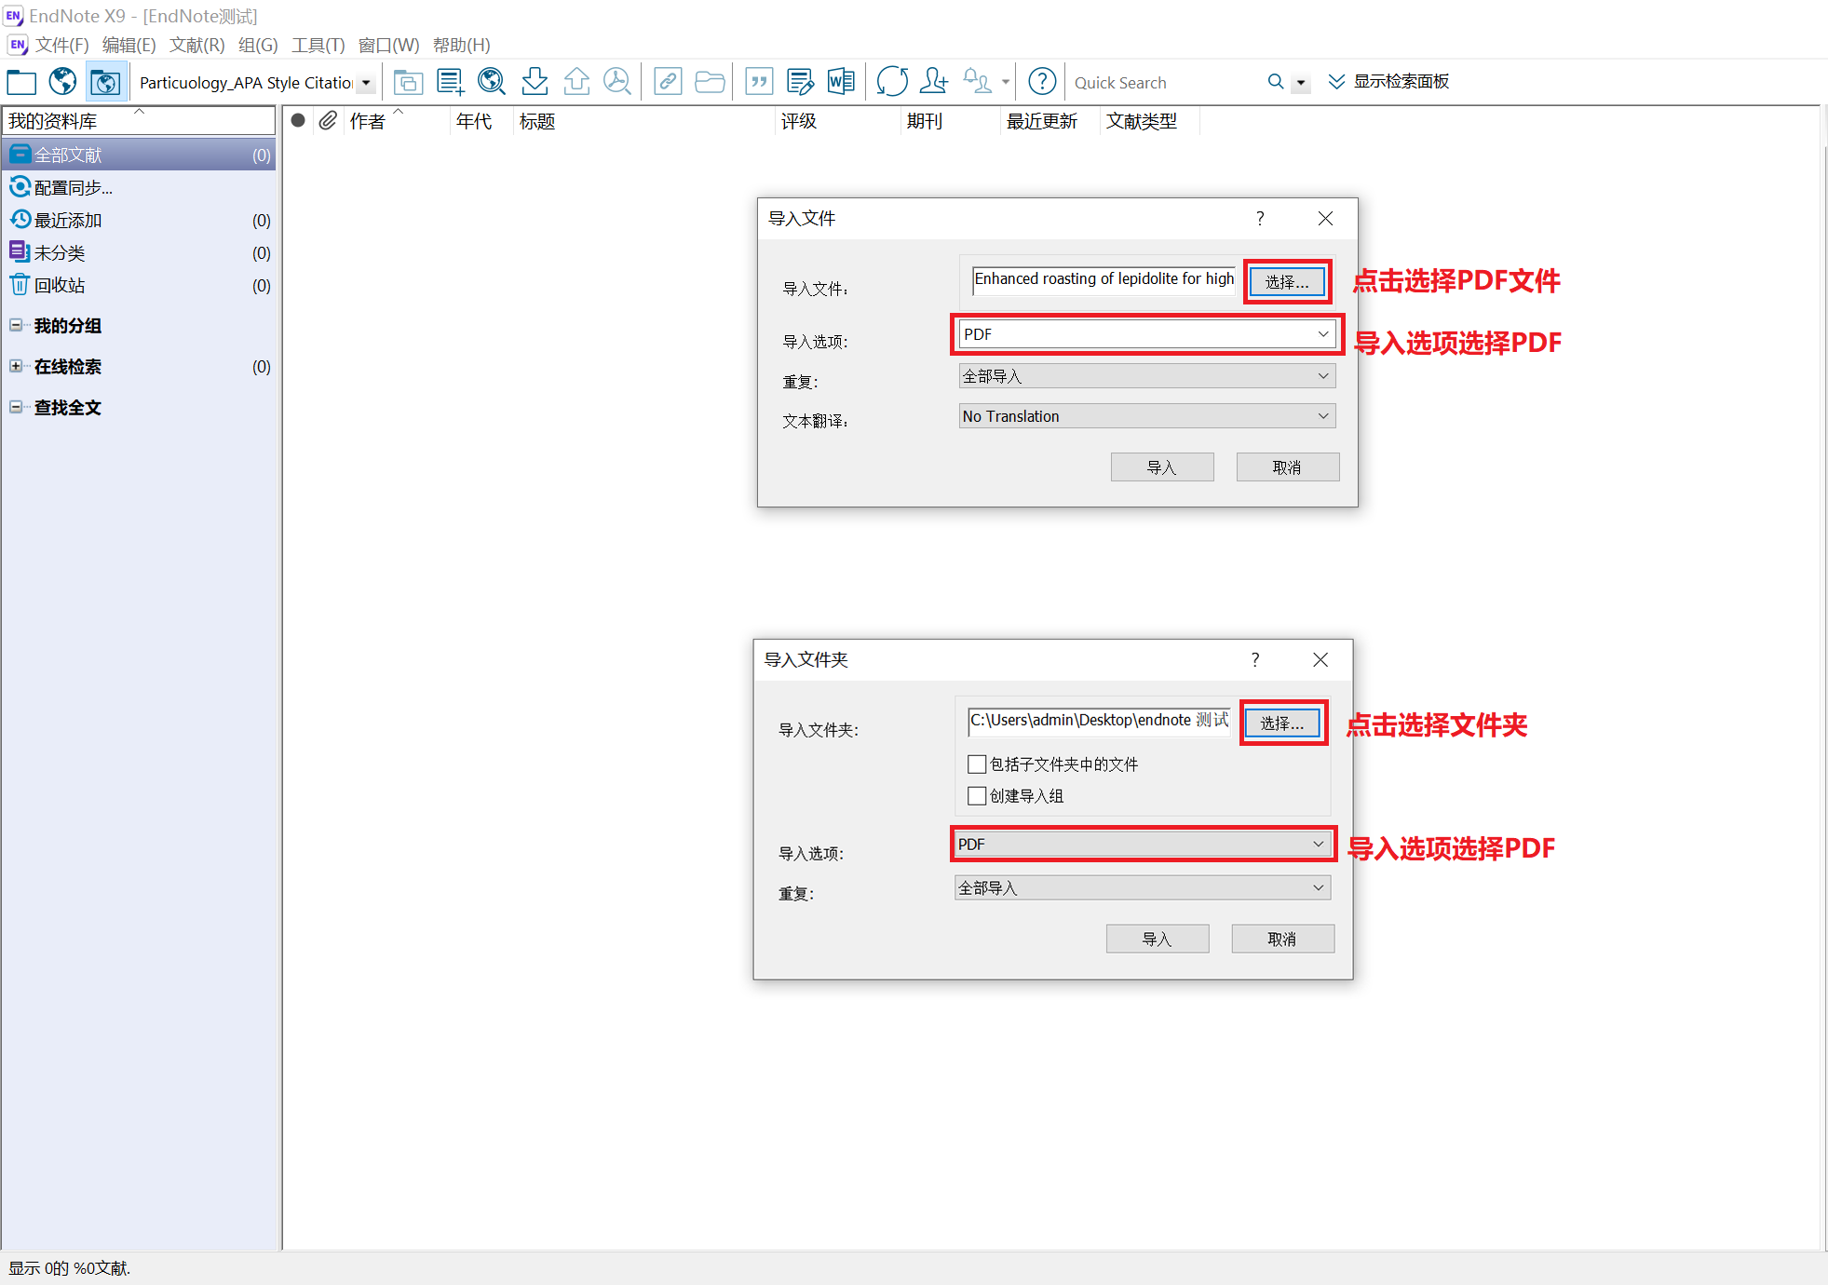Open 重复 dropdown in 导入文件夹 dialog
The width and height of the screenshot is (1828, 1285).
coord(1143,887)
